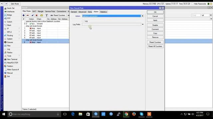
Task: Click the yellow comment toolbar icon
Action: point(42,16)
